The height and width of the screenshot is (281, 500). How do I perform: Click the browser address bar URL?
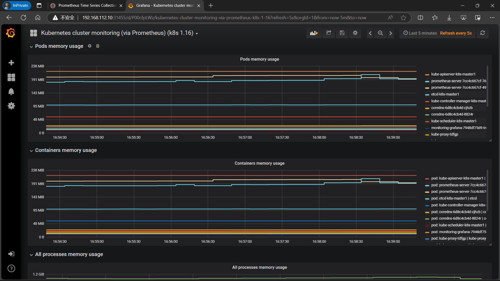click(224, 18)
